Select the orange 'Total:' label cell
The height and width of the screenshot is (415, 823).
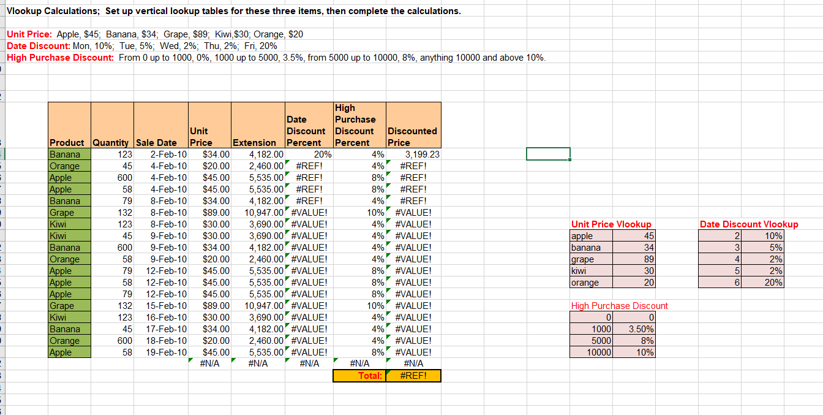pos(359,376)
